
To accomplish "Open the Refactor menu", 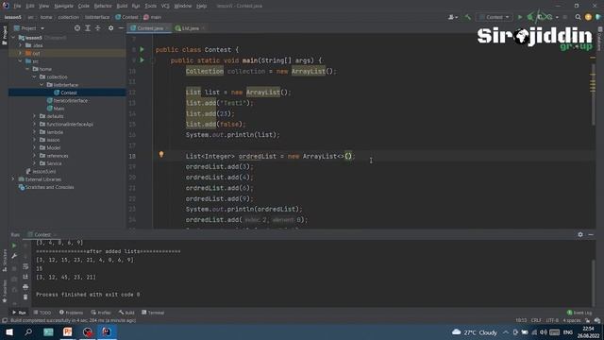I will point(103,6).
